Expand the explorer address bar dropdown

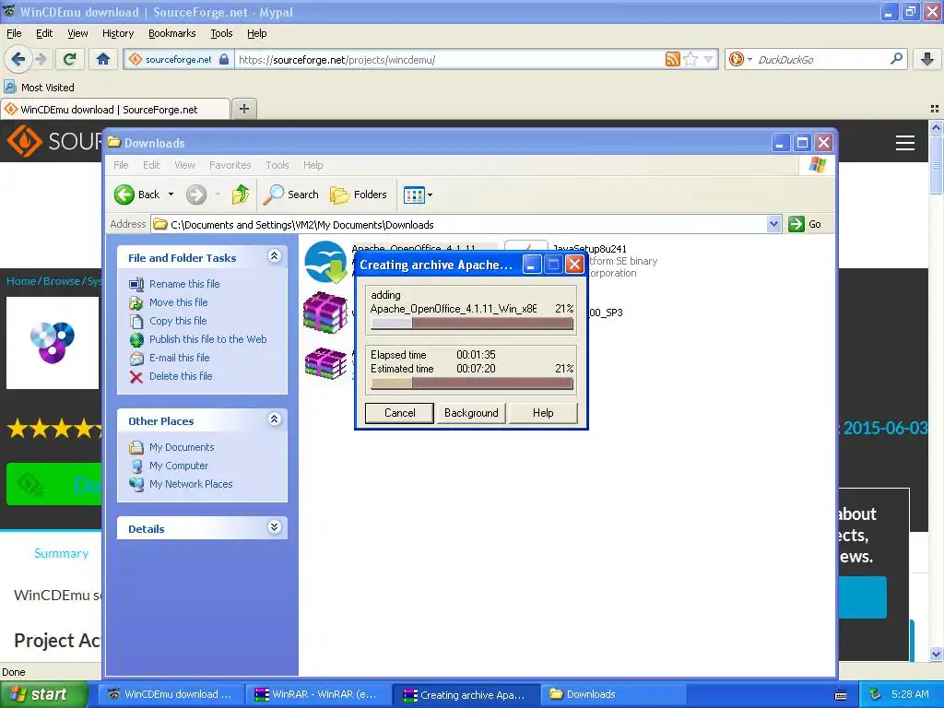pos(773,224)
